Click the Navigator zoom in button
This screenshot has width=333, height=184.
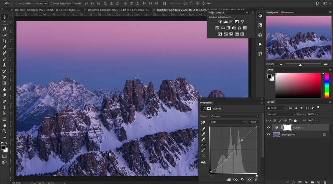[x=325, y=64]
